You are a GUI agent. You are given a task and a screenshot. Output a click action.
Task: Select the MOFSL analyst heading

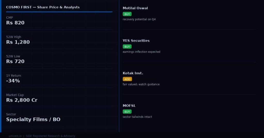pos(129,106)
